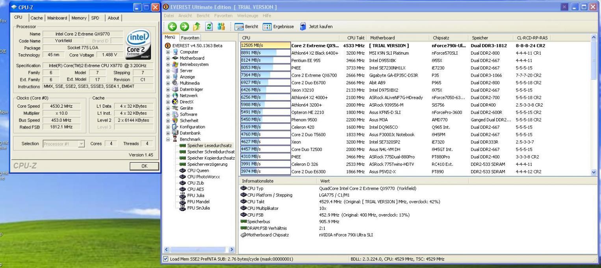Click the results list vertical scrollbar
Image resolution: width=601 pixels, height=268 pixels.
tap(594, 105)
